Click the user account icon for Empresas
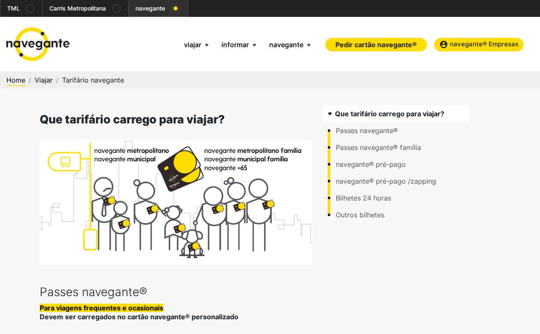540x334 pixels. (444, 45)
